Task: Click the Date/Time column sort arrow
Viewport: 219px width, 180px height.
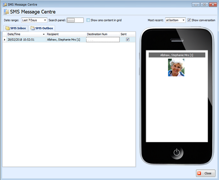Action: tap(44, 34)
